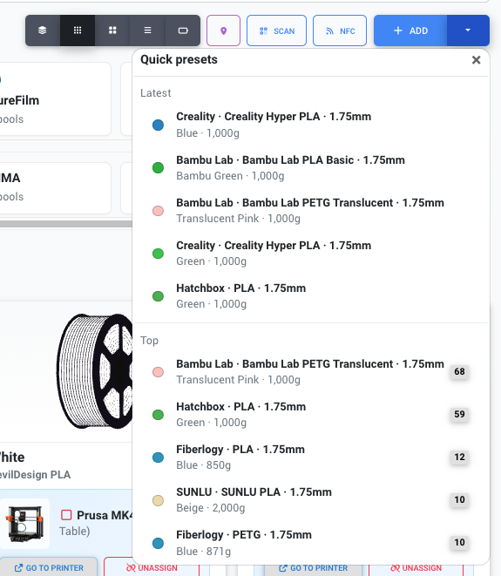Start NFC reading
Screen dimensions: 501x576
[340, 30]
